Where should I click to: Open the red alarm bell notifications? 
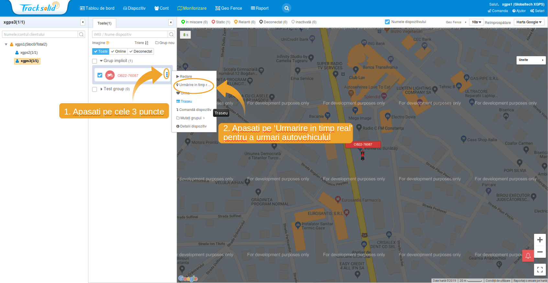click(528, 256)
